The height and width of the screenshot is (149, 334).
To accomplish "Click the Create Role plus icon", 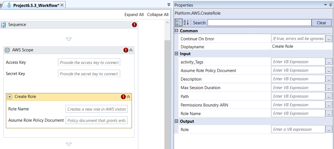I will [10, 97].
